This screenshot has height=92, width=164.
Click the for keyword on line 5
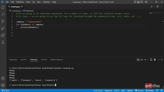[18, 25]
